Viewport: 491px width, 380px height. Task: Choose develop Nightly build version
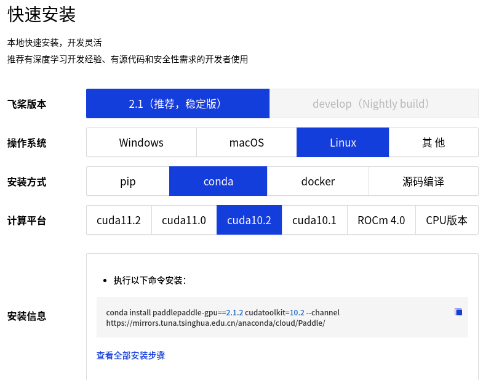click(373, 103)
